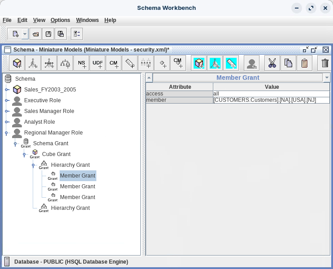Click the Add Role person icon in toolbar
The height and width of the screenshot is (269, 333).
click(252, 63)
